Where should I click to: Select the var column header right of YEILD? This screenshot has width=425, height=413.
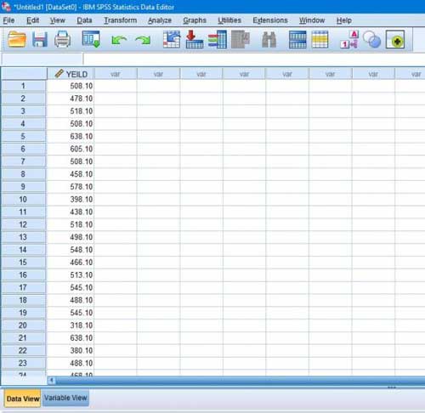pyautogui.click(x=116, y=74)
